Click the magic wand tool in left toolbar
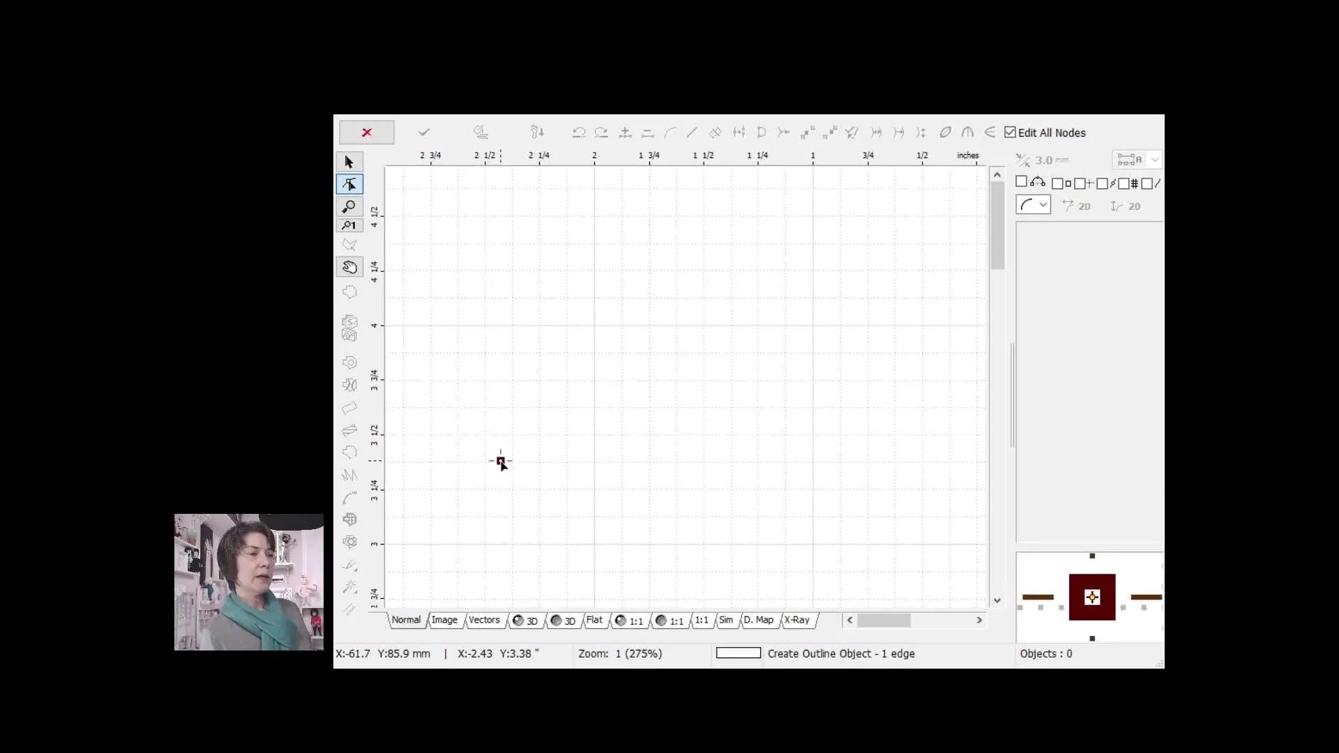Image resolution: width=1339 pixels, height=753 pixels. (x=349, y=587)
